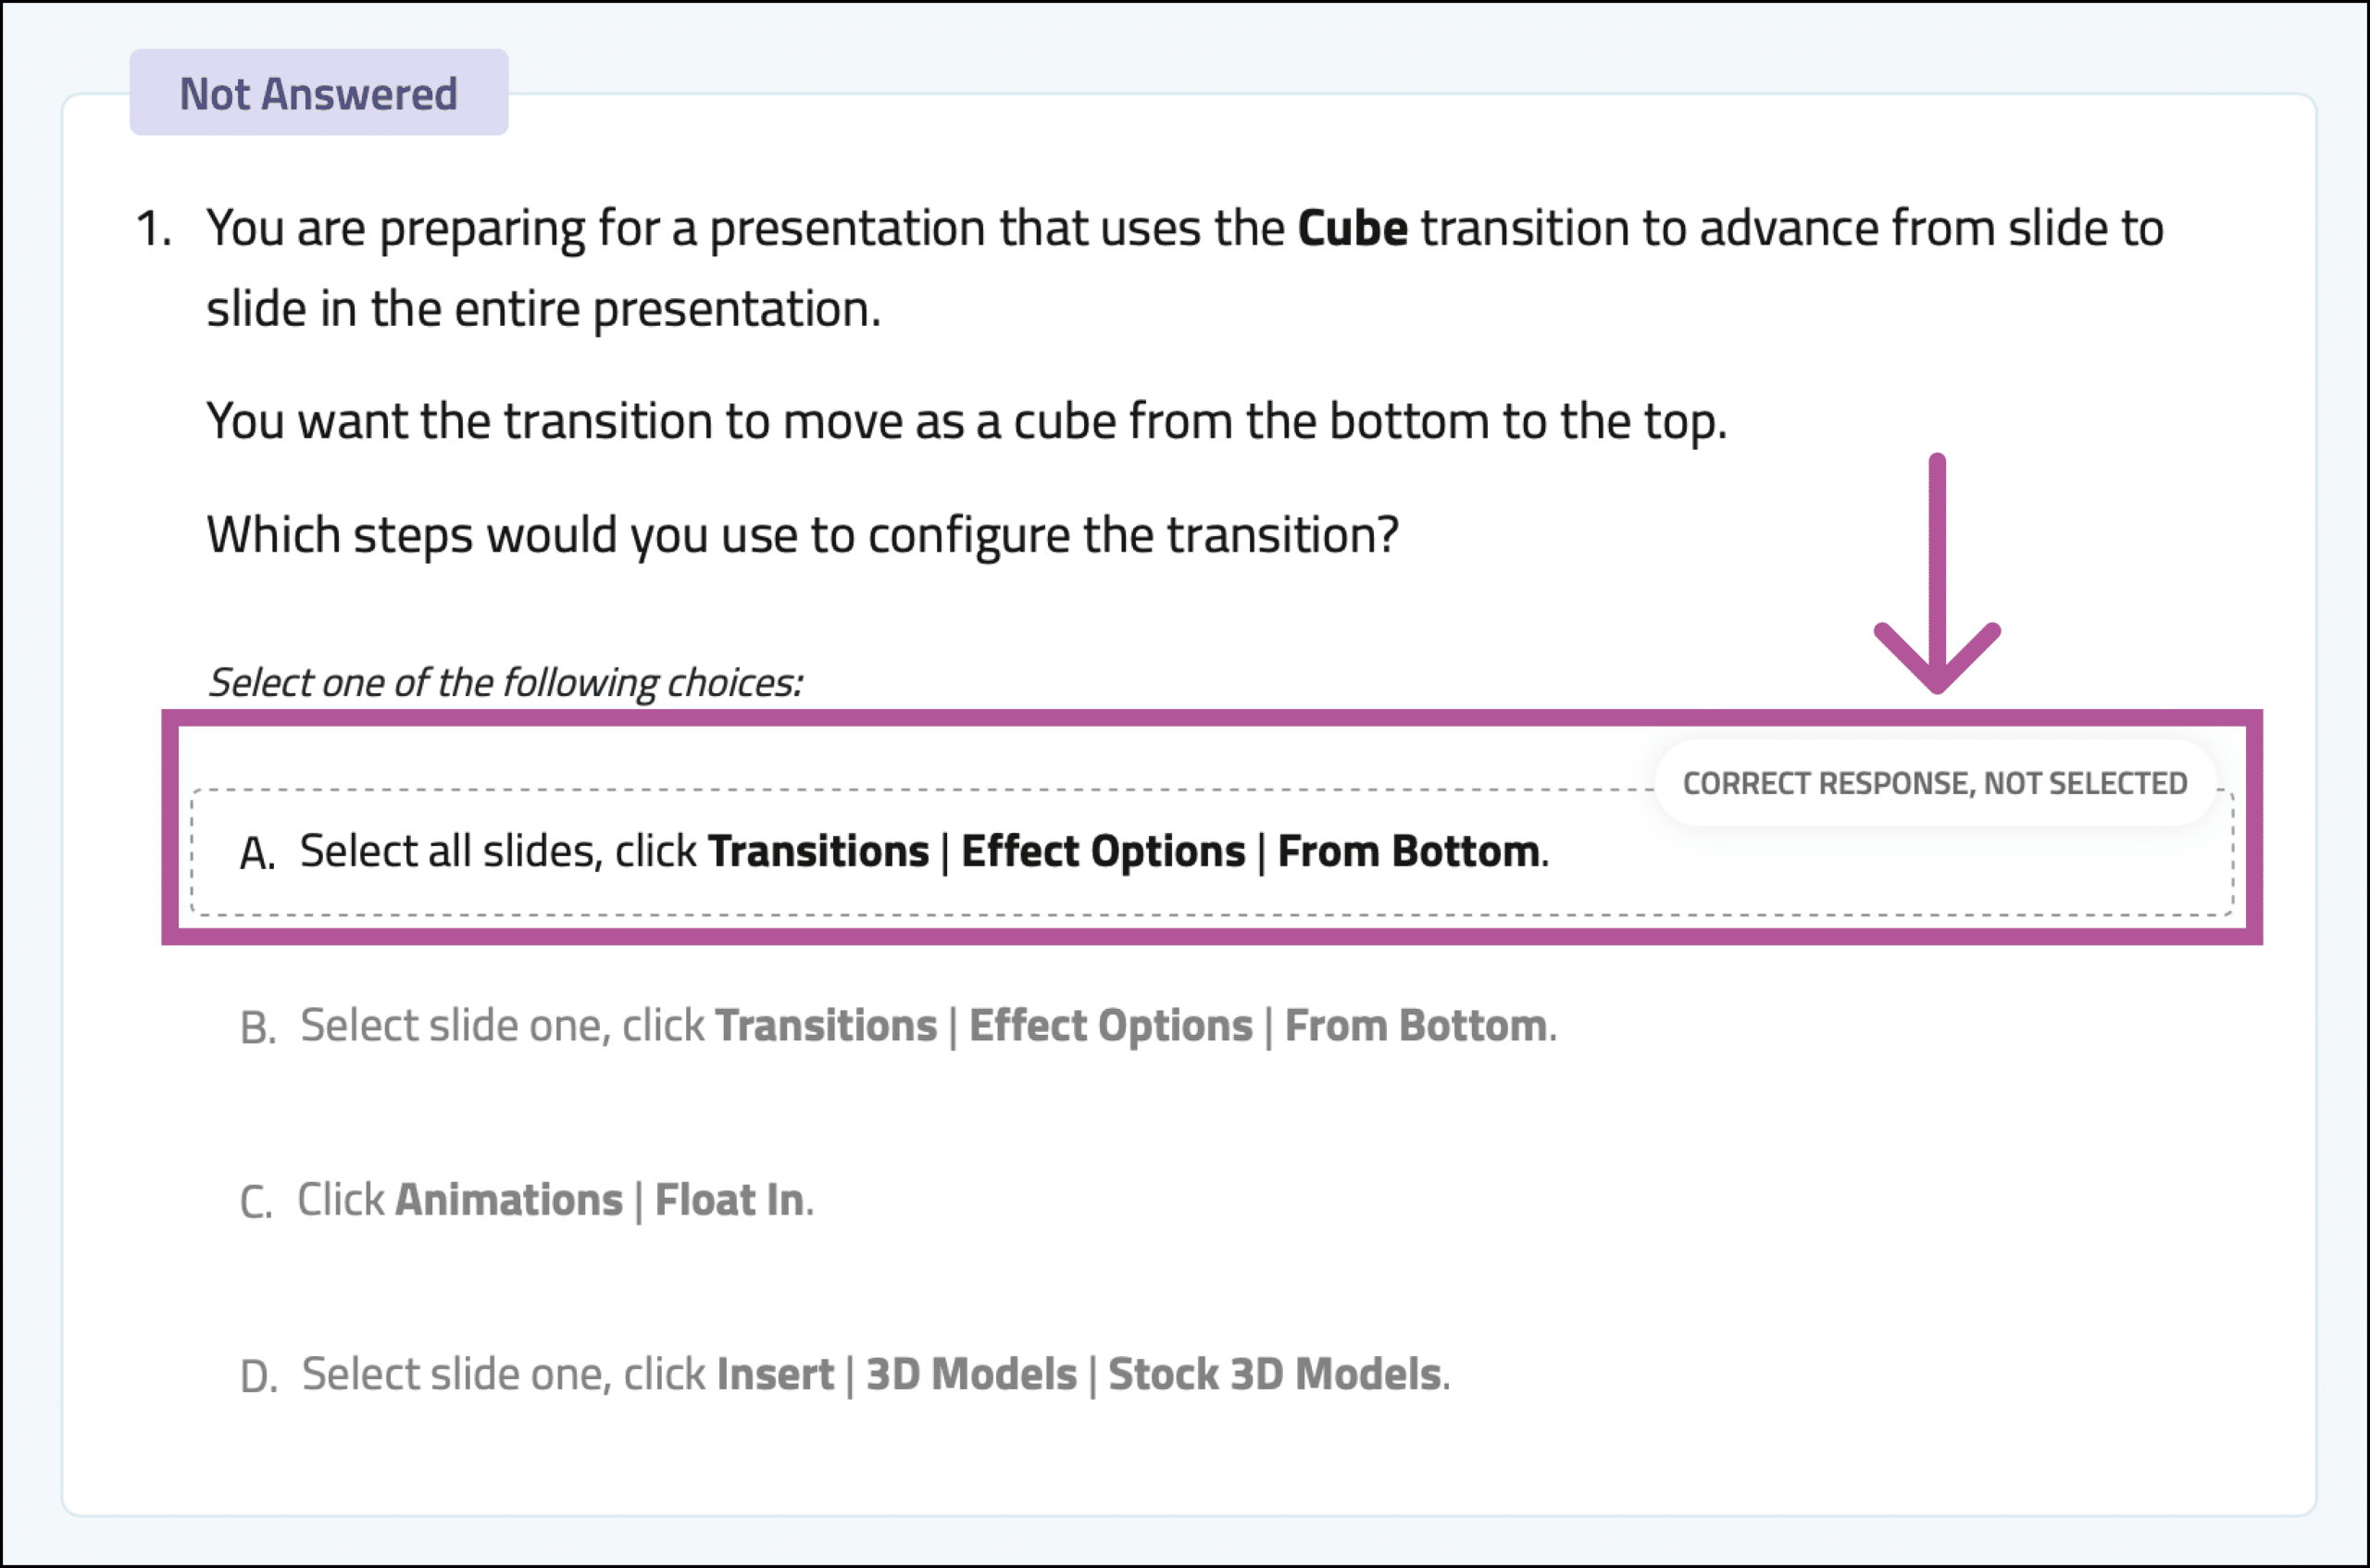Click the letter A choice marker
Image resolution: width=2370 pixels, height=1568 pixels.
[x=257, y=854]
